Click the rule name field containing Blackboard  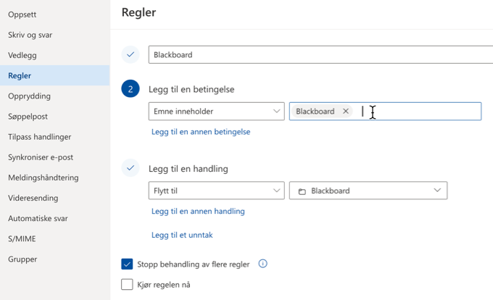320,54
